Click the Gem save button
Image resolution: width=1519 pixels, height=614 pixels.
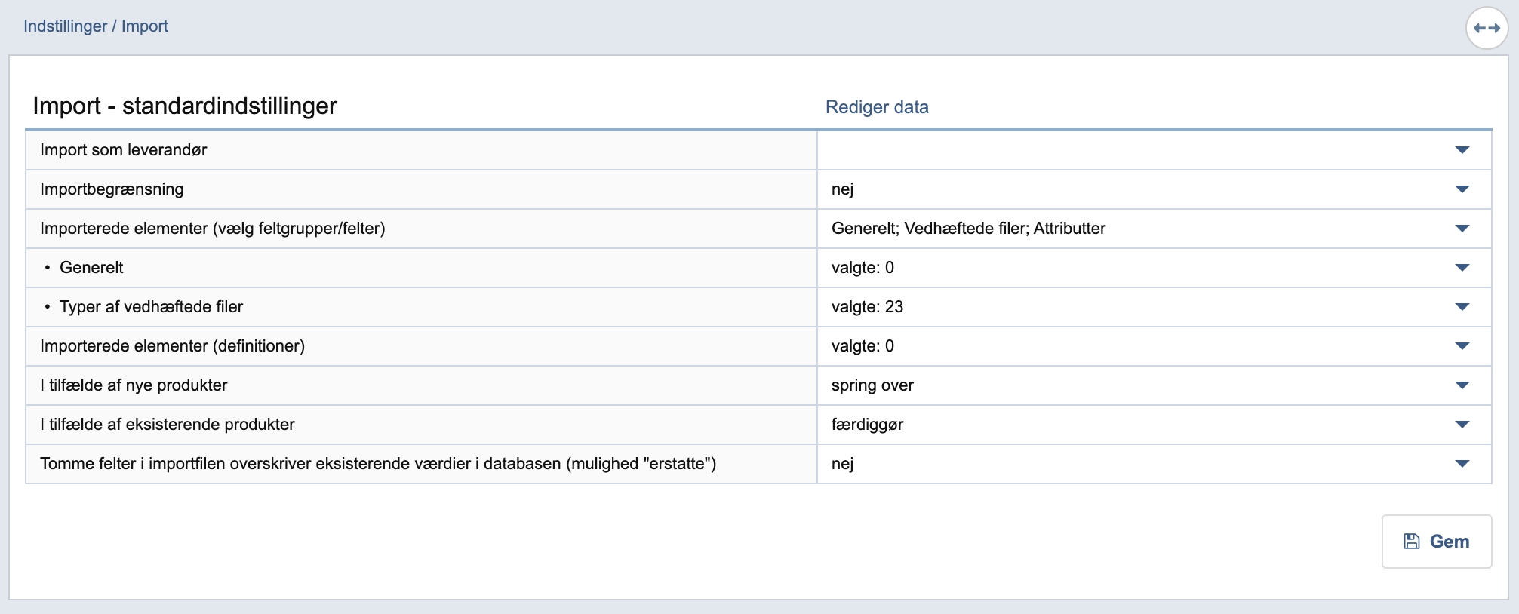[1436, 541]
